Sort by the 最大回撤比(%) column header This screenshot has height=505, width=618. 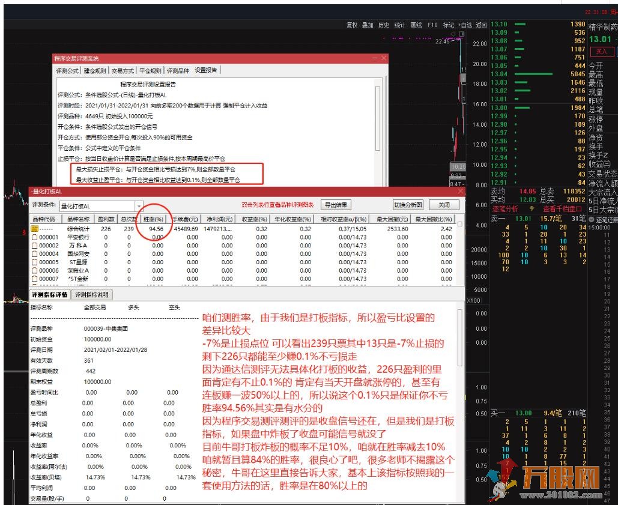click(434, 219)
